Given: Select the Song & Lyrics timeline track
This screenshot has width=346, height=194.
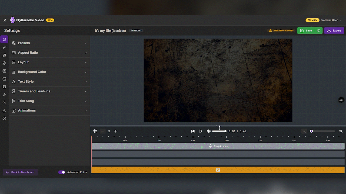Looking at the screenshot, I should [218, 146].
